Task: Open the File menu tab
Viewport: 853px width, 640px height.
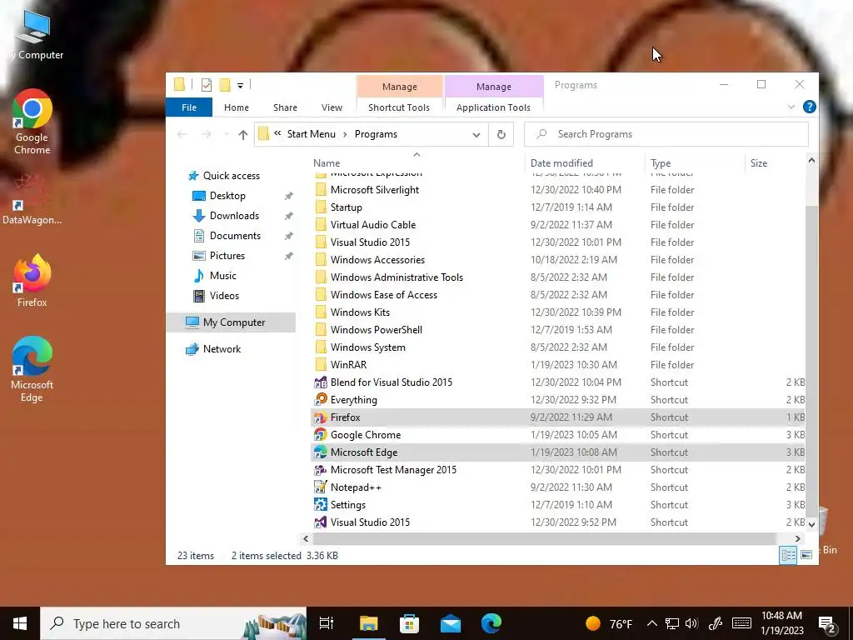Action: [x=189, y=107]
